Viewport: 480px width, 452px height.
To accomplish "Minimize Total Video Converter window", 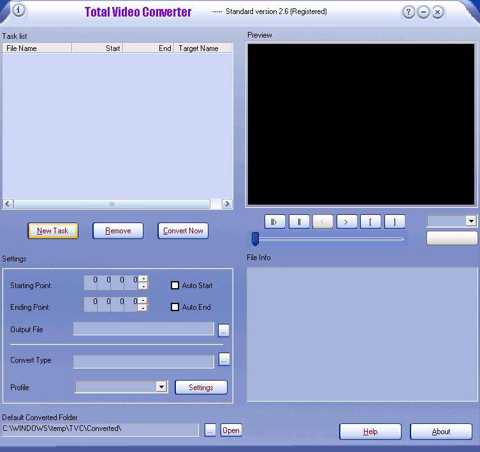I will click(423, 12).
